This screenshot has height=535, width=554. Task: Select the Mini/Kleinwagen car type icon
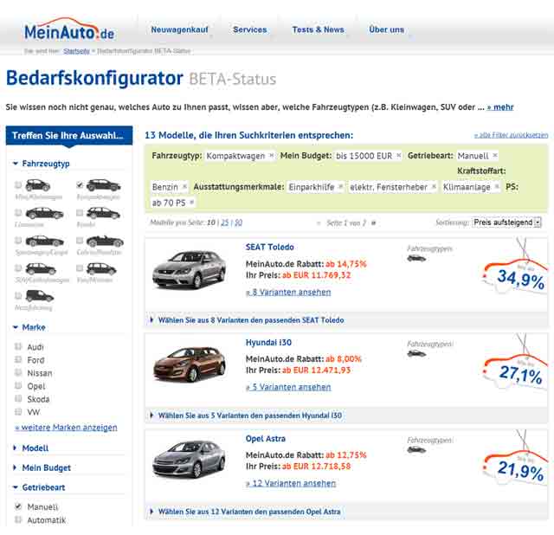point(38,184)
